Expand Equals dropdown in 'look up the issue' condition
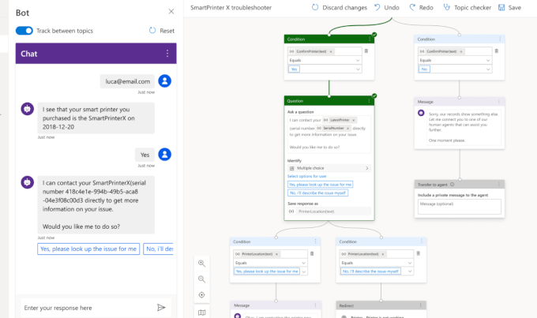The image size is (537, 318). 303,263
